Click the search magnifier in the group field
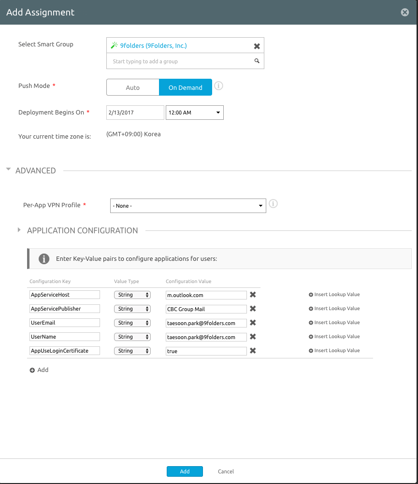Image resolution: width=418 pixels, height=484 pixels. pos(257,61)
